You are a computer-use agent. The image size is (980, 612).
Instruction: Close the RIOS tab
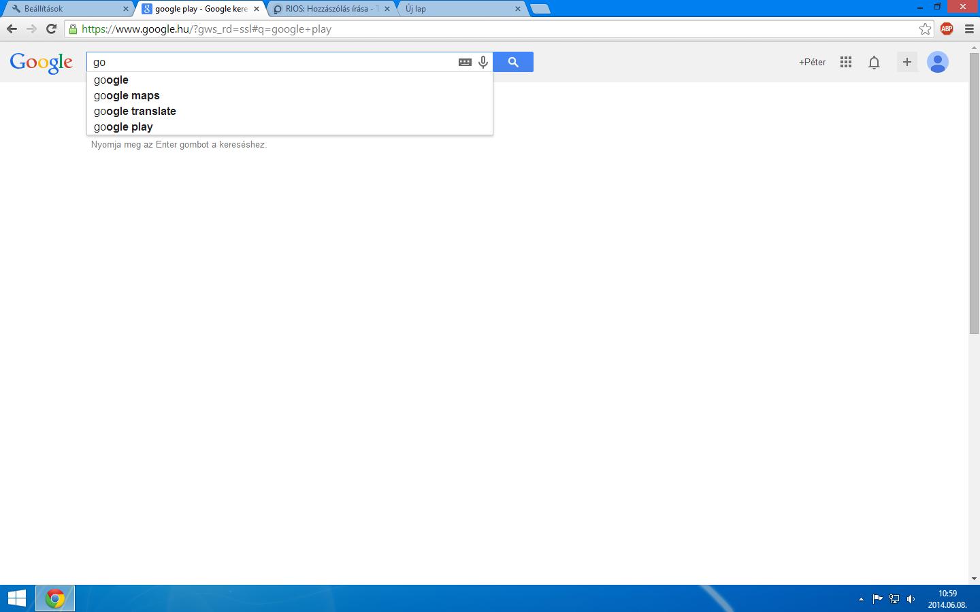[387, 9]
